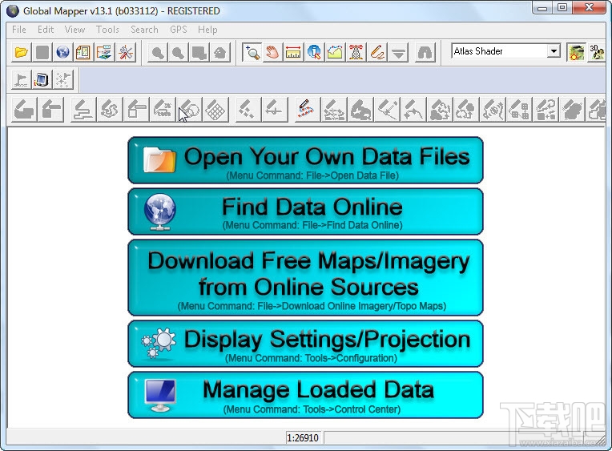
Task: Select the Pan hand tool
Action: pos(273,52)
